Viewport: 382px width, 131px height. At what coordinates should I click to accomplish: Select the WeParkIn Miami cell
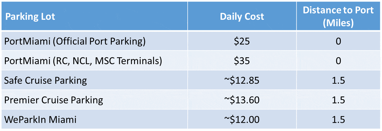point(94,119)
